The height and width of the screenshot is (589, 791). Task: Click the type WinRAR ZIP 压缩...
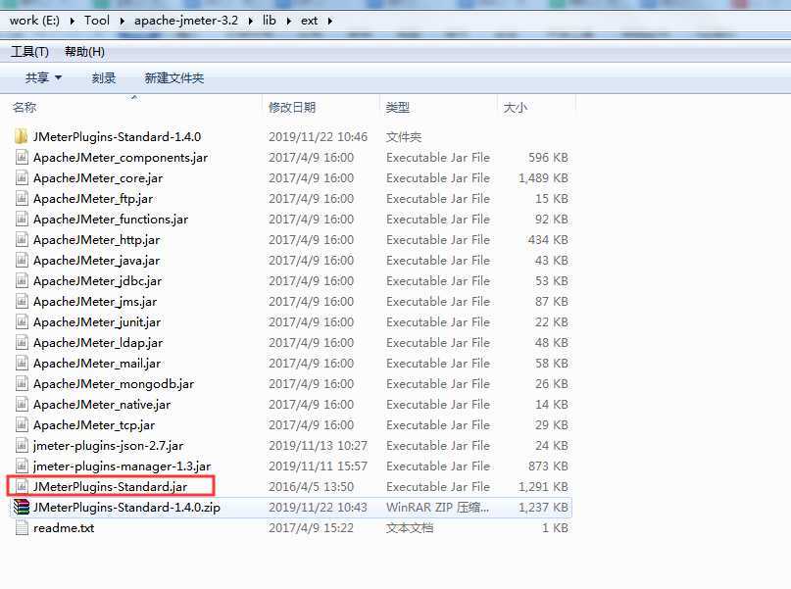(437, 508)
